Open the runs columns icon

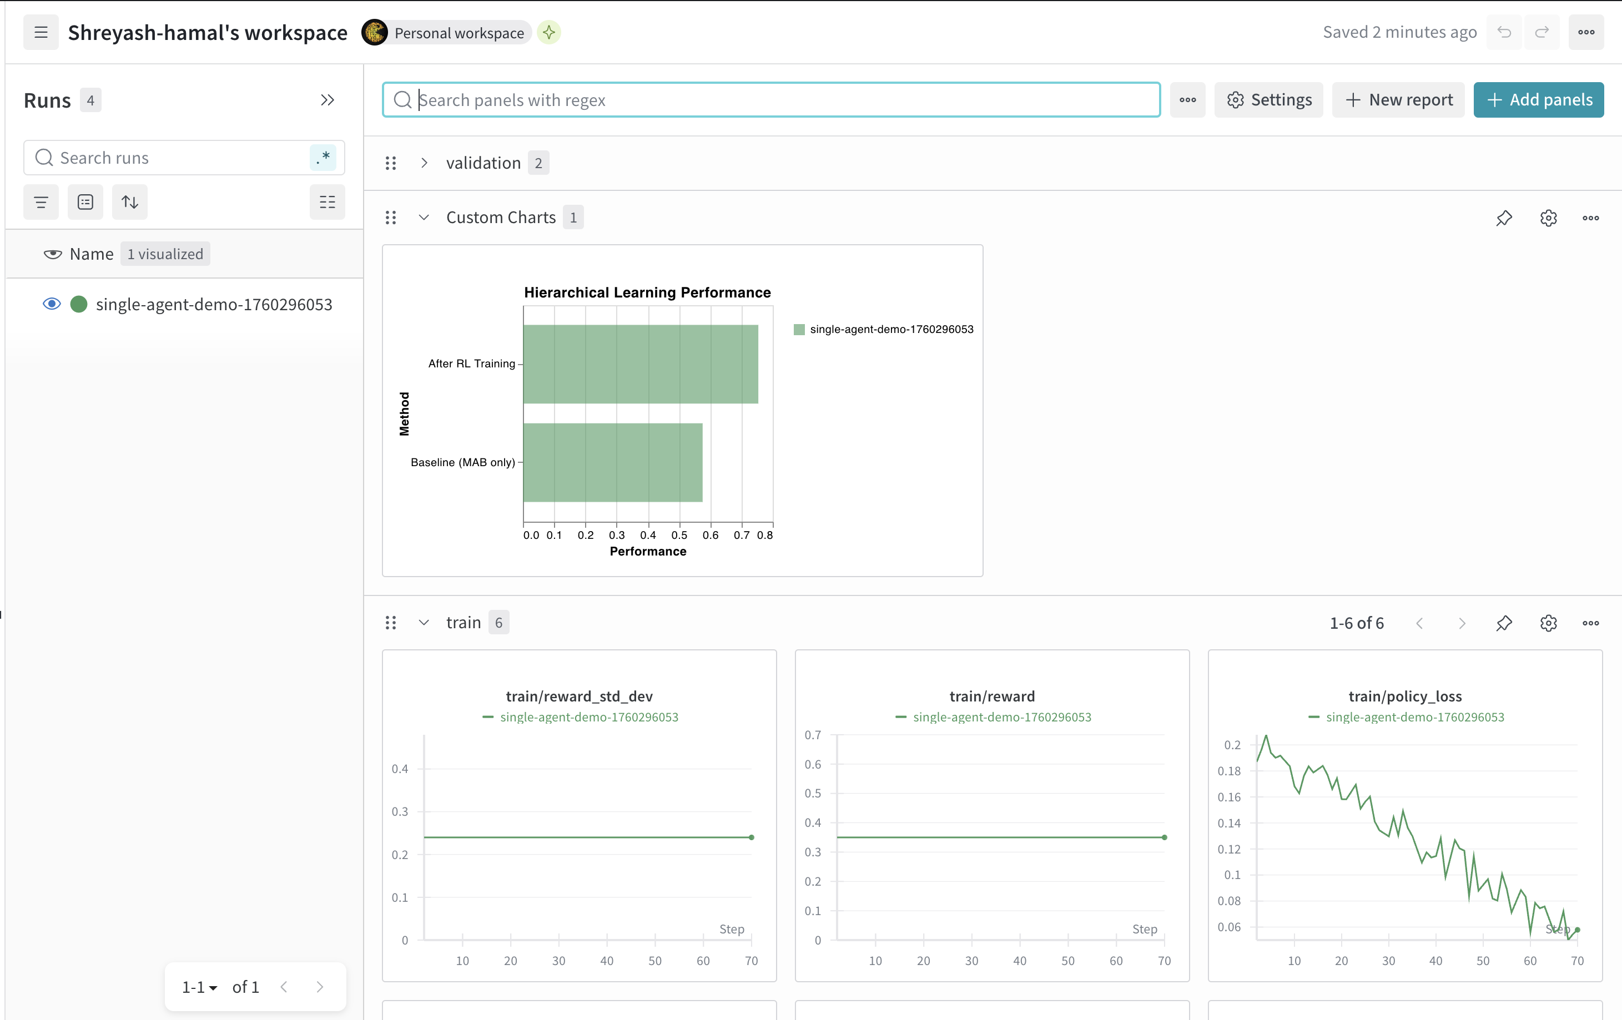[328, 202]
